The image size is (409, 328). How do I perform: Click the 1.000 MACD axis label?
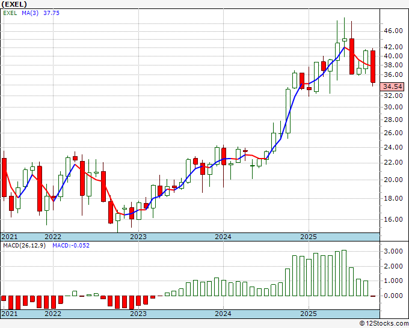point(393,281)
